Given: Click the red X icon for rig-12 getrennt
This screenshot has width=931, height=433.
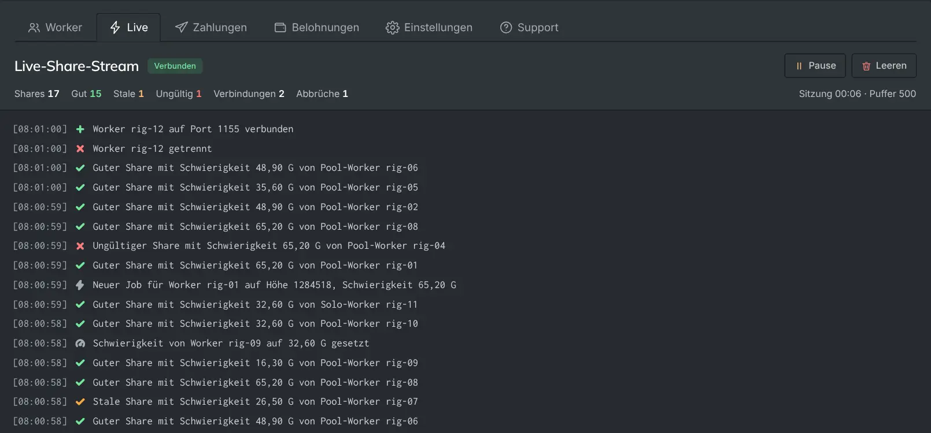Looking at the screenshot, I should pyautogui.click(x=80, y=149).
